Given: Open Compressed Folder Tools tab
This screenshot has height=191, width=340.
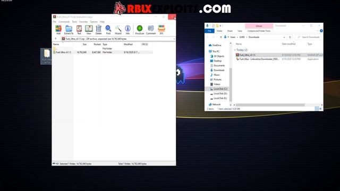Looking at the screenshot, I should coord(259,31).
